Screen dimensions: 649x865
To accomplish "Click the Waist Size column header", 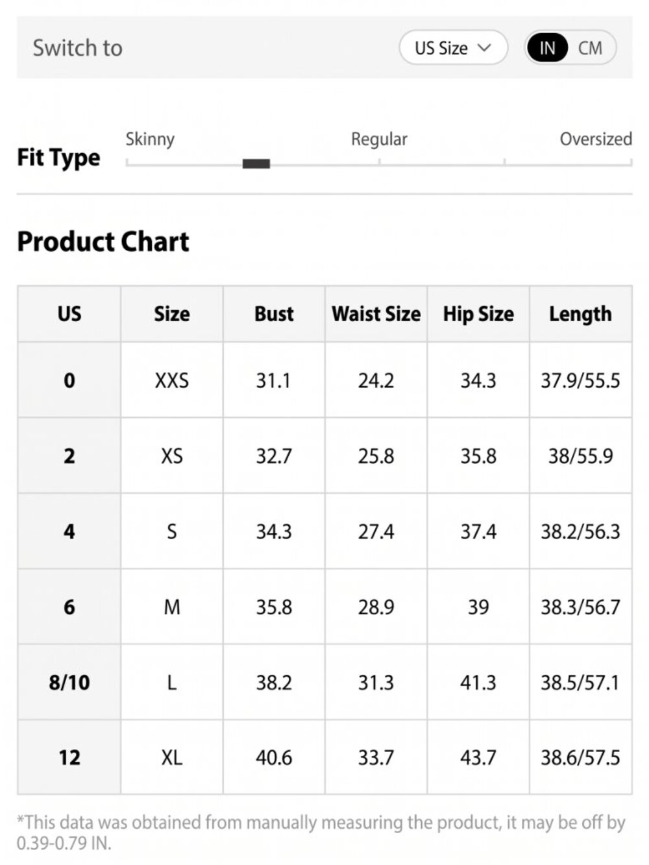I will click(x=376, y=314).
